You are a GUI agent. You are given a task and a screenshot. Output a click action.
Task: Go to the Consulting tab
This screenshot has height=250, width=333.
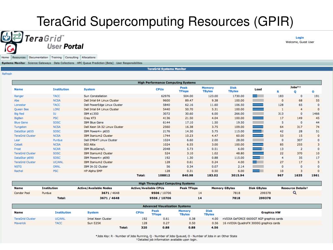pyautogui.click(x=72, y=57)
